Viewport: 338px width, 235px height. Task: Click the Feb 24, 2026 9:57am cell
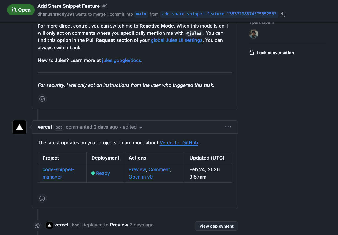point(208,173)
